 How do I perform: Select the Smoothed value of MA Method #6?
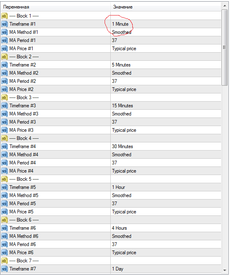[122, 236]
